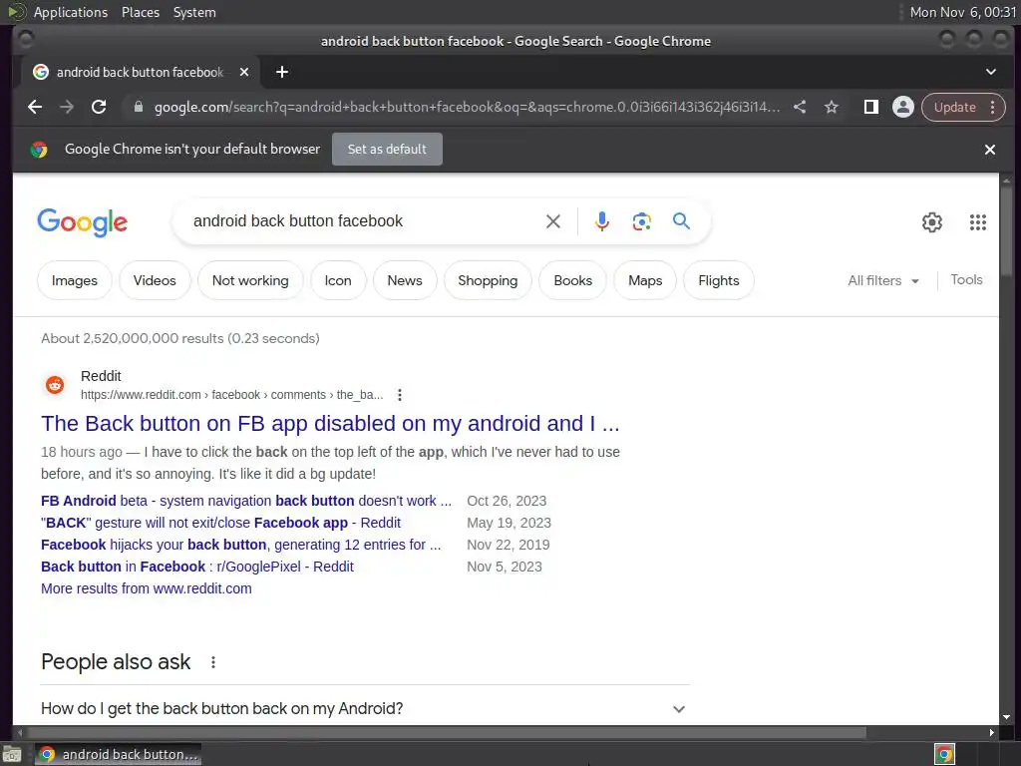
Task: Select the Videos filter chip
Action: click(x=155, y=280)
